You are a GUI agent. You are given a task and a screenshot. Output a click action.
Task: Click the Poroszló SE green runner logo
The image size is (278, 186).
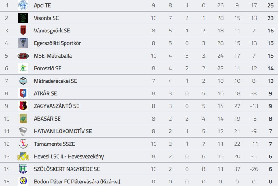23,68
